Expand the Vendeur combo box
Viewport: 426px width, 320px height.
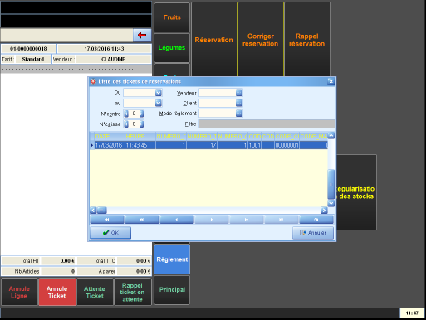pos(239,93)
